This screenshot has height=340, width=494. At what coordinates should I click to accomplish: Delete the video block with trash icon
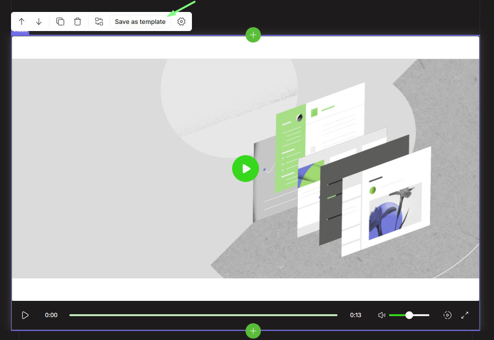[78, 21]
